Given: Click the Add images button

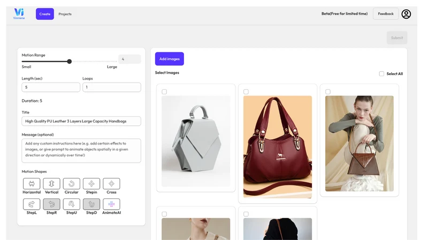Looking at the screenshot, I should tap(170, 59).
